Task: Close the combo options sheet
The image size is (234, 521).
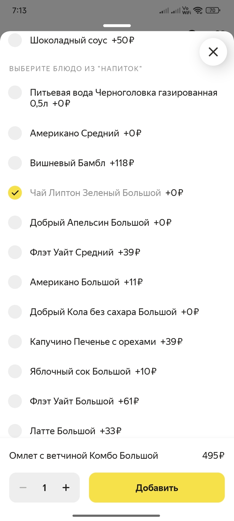Action: 213,52
